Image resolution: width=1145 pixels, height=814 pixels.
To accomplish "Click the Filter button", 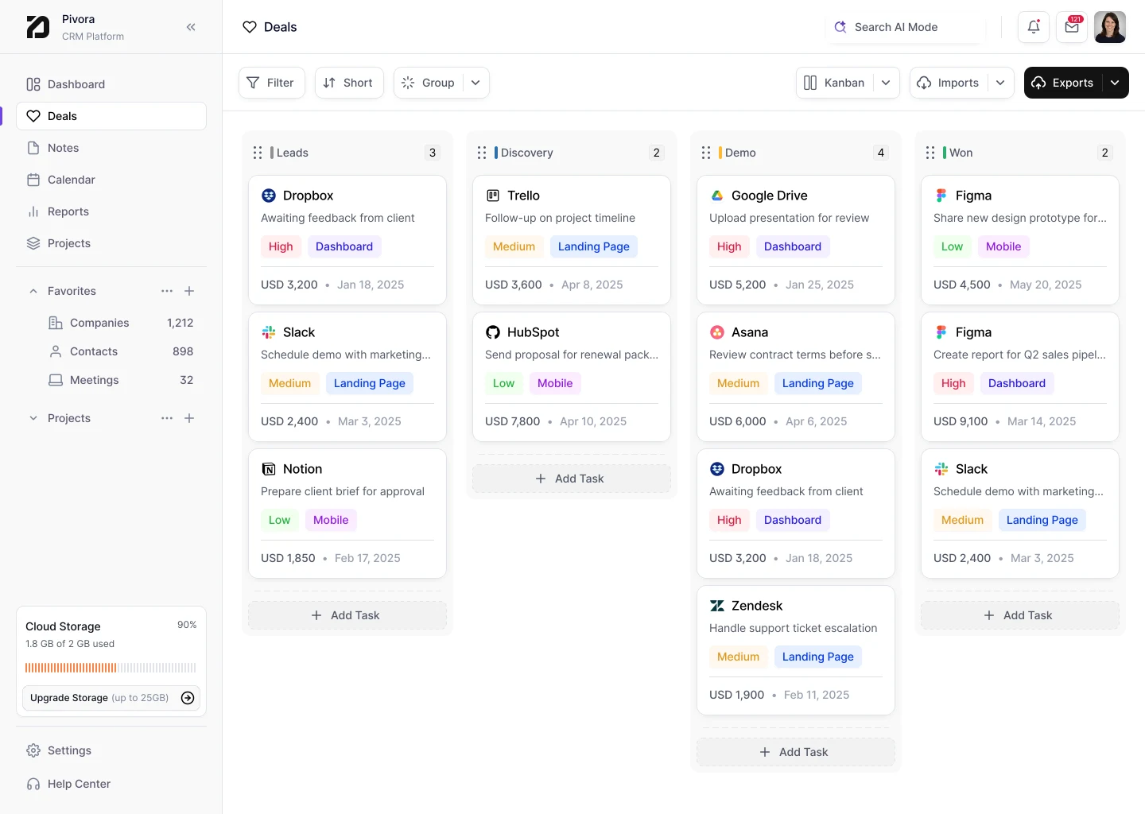I will point(271,83).
